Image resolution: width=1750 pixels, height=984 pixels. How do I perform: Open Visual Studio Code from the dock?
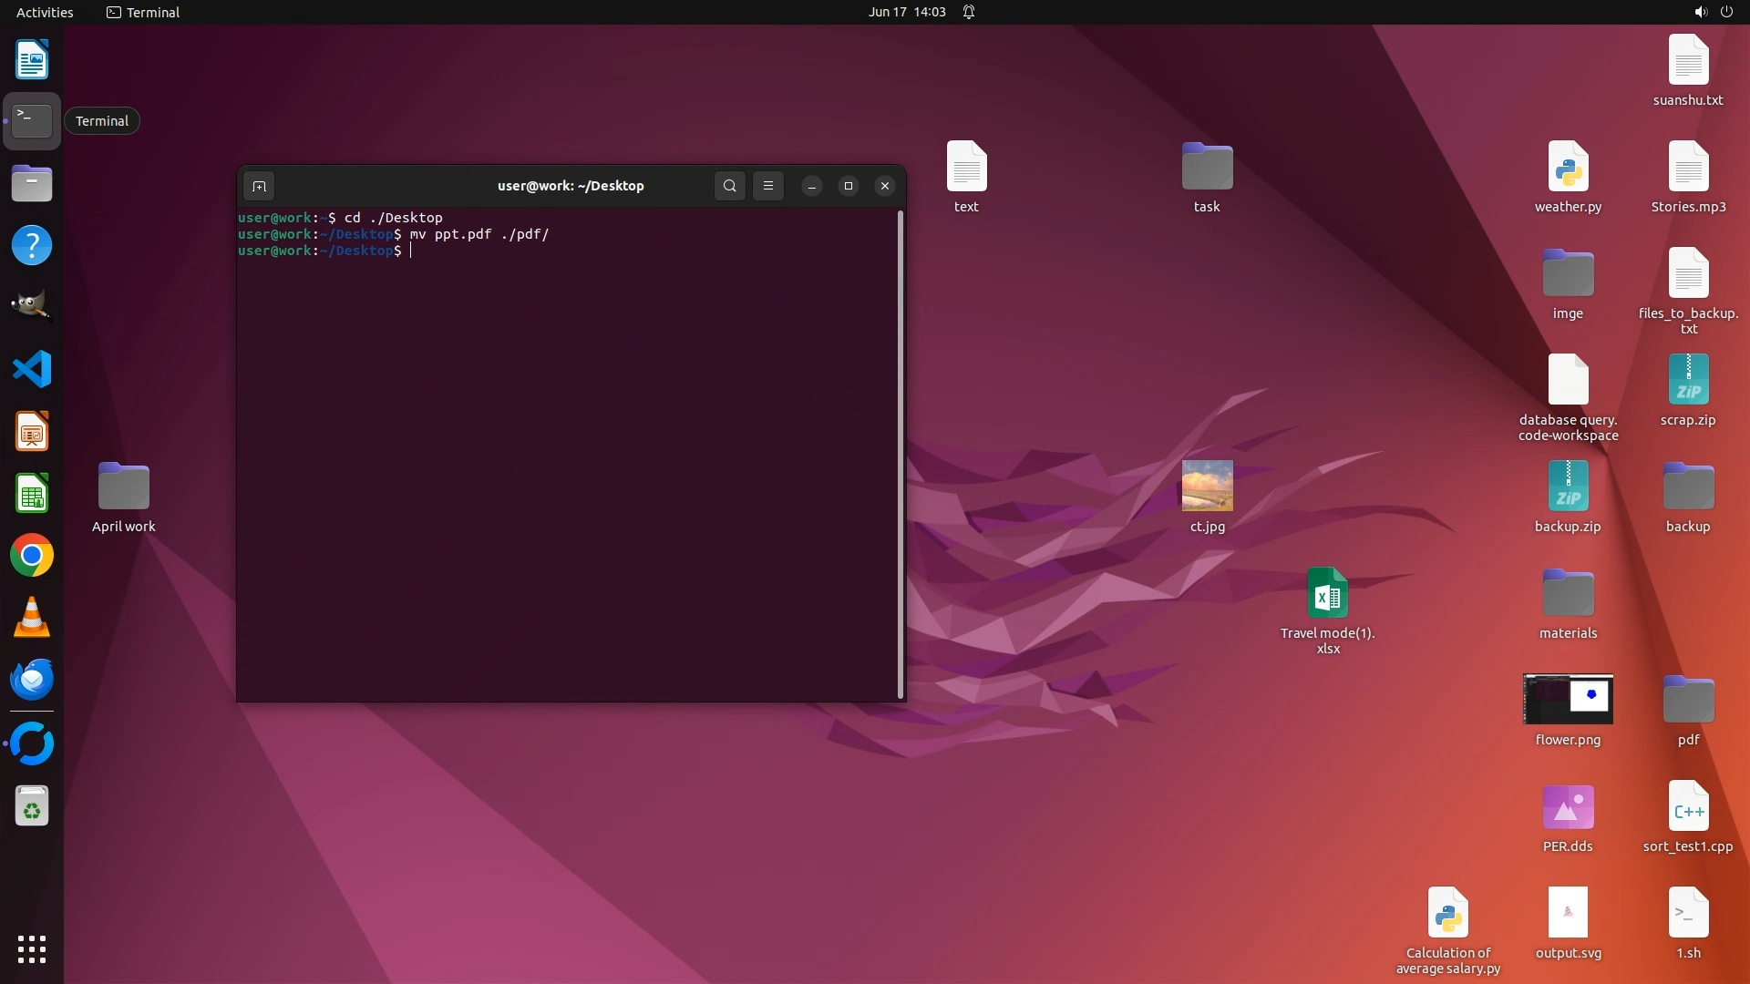[32, 370]
